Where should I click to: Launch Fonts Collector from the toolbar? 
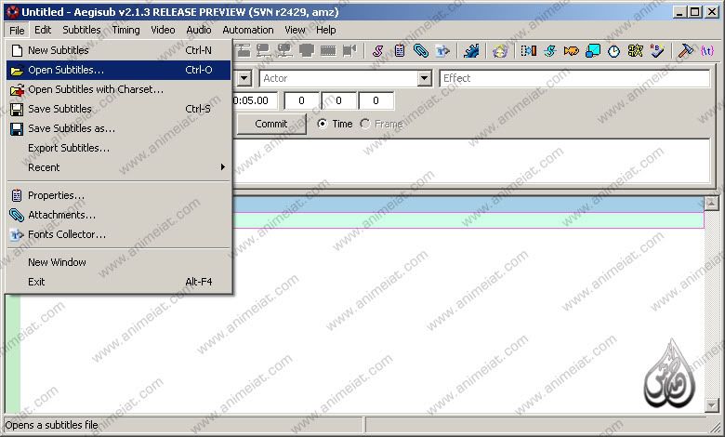click(x=442, y=51)
